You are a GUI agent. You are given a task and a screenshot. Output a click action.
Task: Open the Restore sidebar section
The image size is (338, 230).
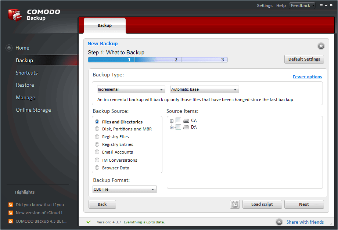[25, 85]
